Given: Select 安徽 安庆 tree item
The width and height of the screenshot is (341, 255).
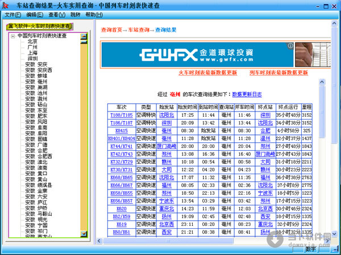Looking at the screenshot, I should [x=36, y=64].
